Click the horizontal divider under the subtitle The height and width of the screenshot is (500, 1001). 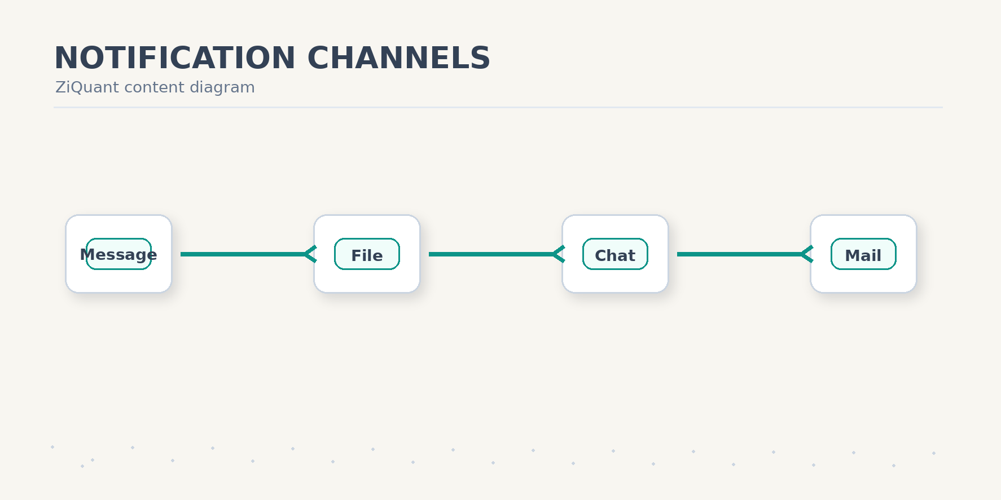click(x=498, y=107)
